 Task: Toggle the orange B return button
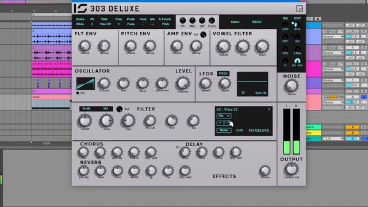coord(352,133)
